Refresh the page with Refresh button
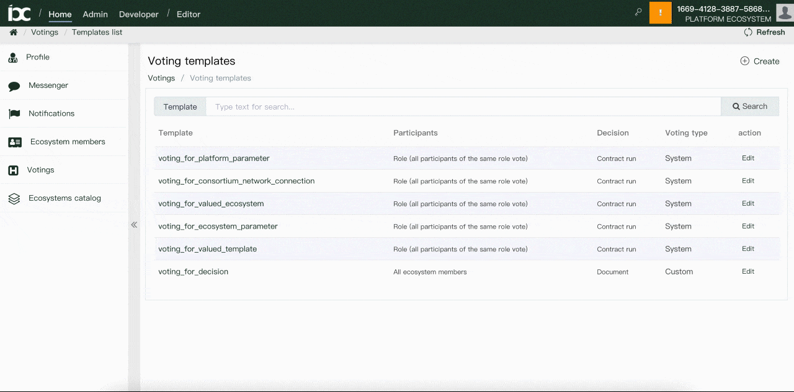Screen dimensions: 794x392 (764, 32)
